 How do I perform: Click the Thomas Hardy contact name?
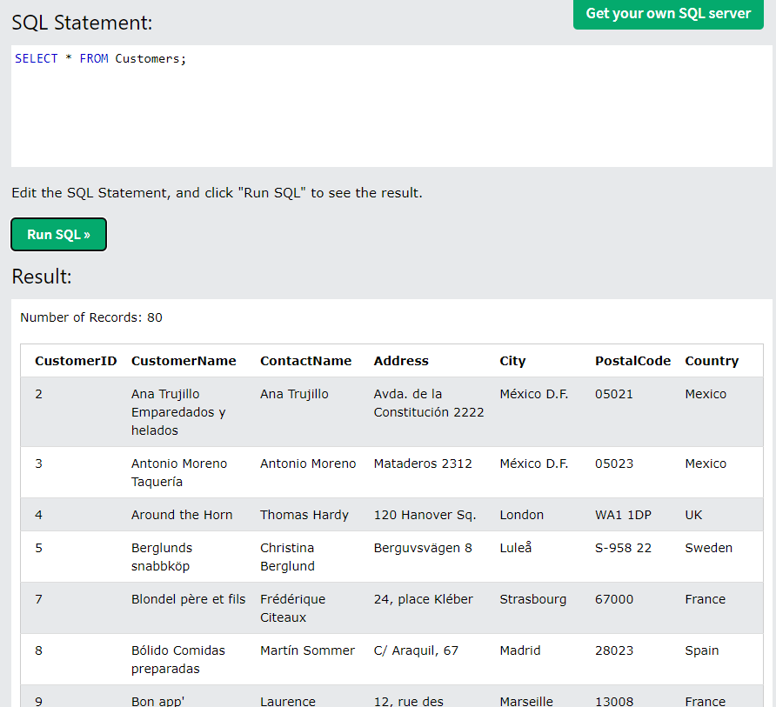304,515
